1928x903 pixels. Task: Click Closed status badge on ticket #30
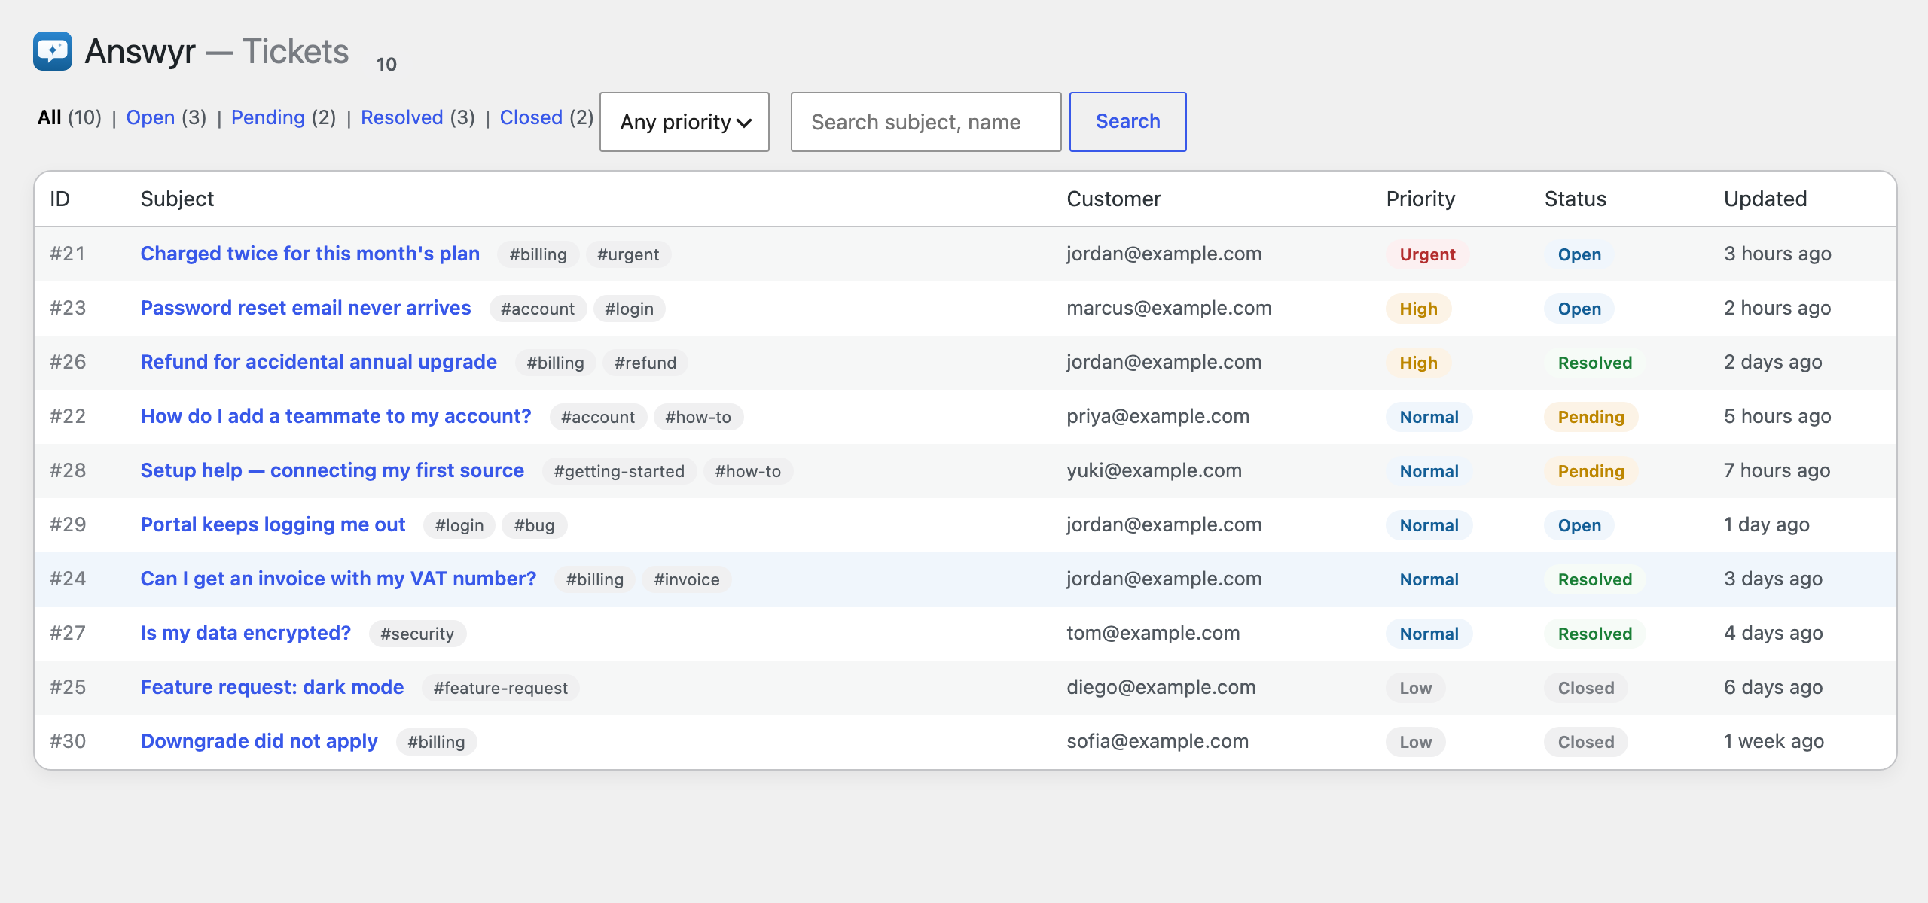tap(1585, 742)
